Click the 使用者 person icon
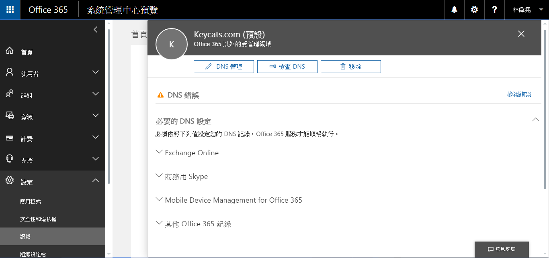The image size is (549, 258). pyautogui.click(x=10, y=72)
